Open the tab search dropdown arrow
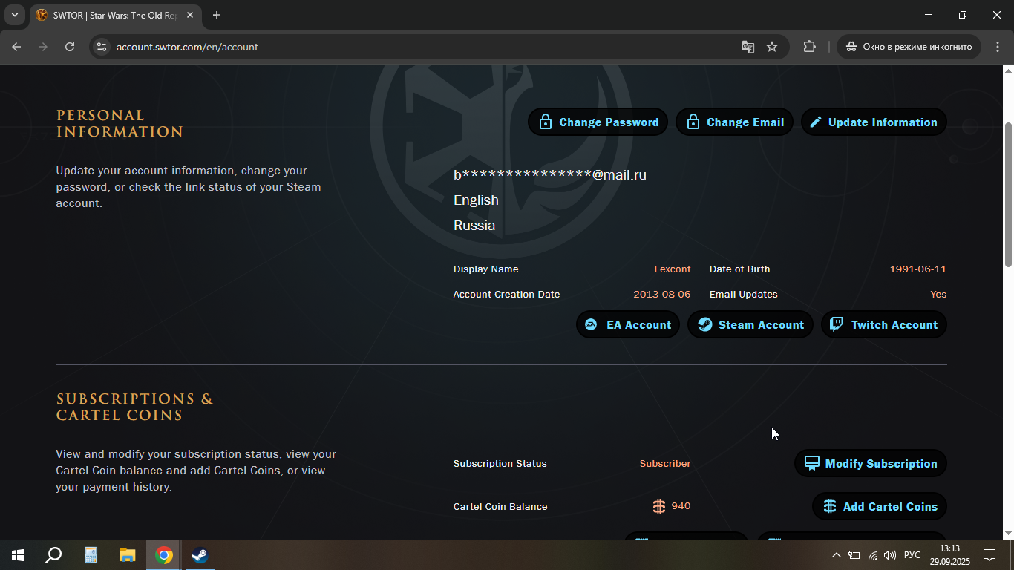The height and width of the screenshot is (570, 1014). point(14,15)
